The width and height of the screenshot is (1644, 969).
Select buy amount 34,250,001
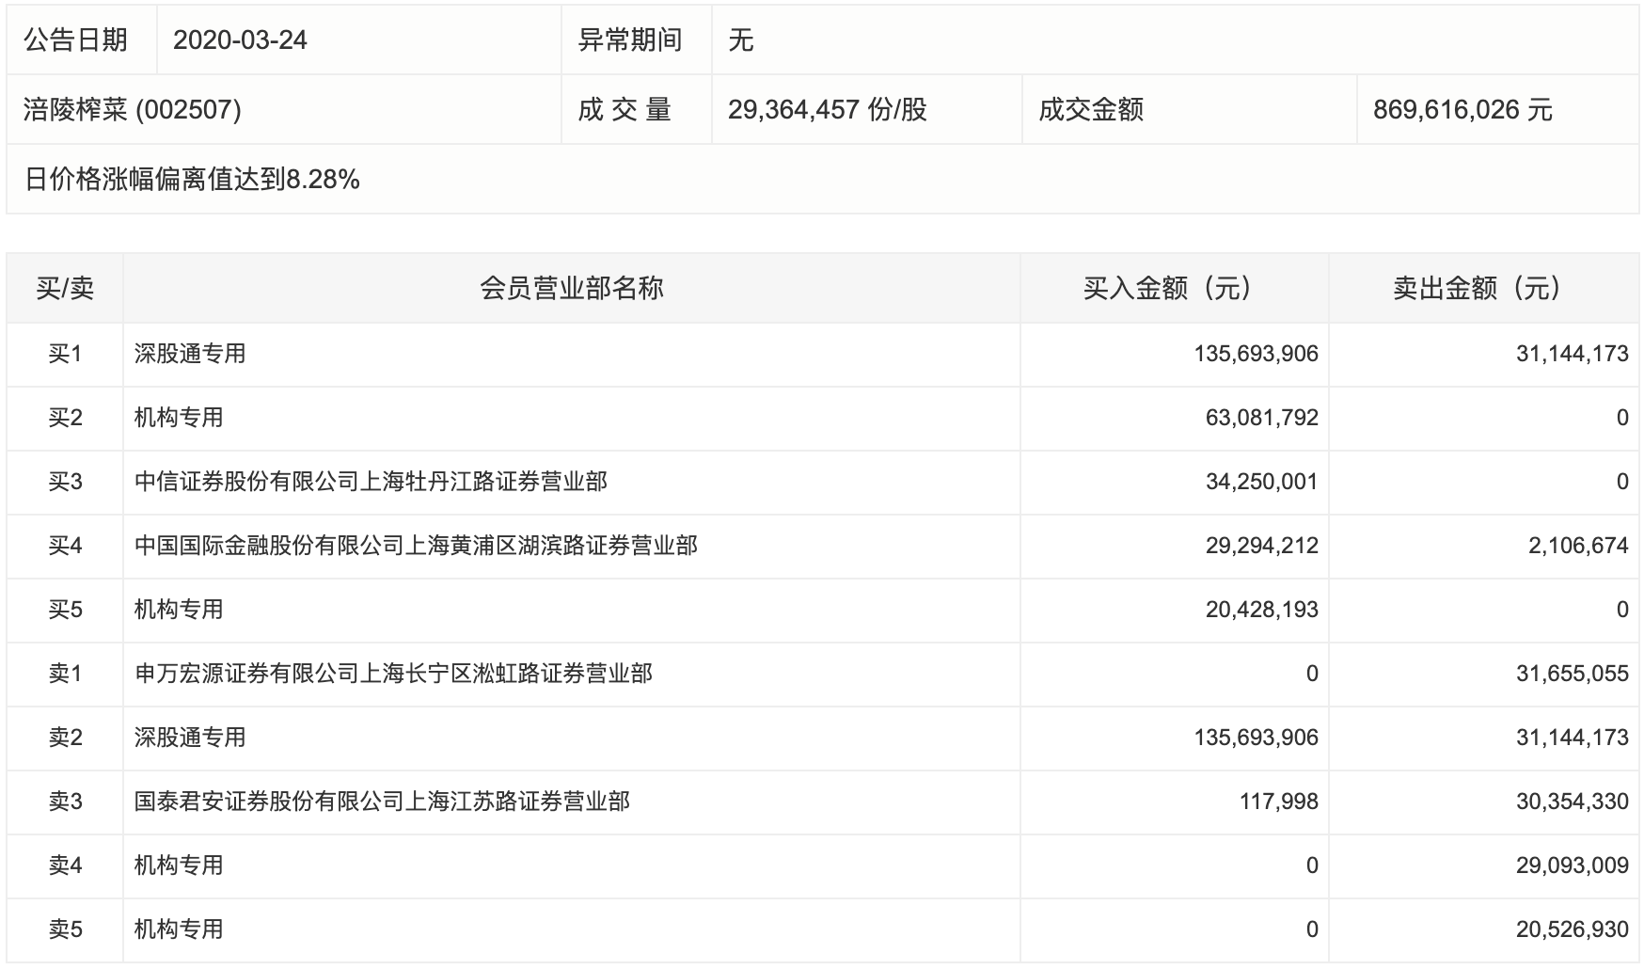click(x=1262, y=482)
